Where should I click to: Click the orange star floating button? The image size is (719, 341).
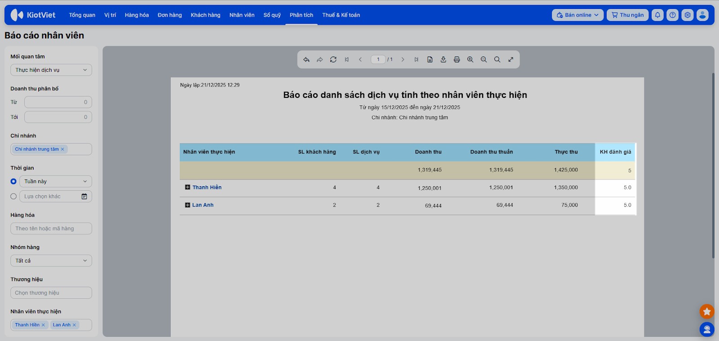[707, 311]
